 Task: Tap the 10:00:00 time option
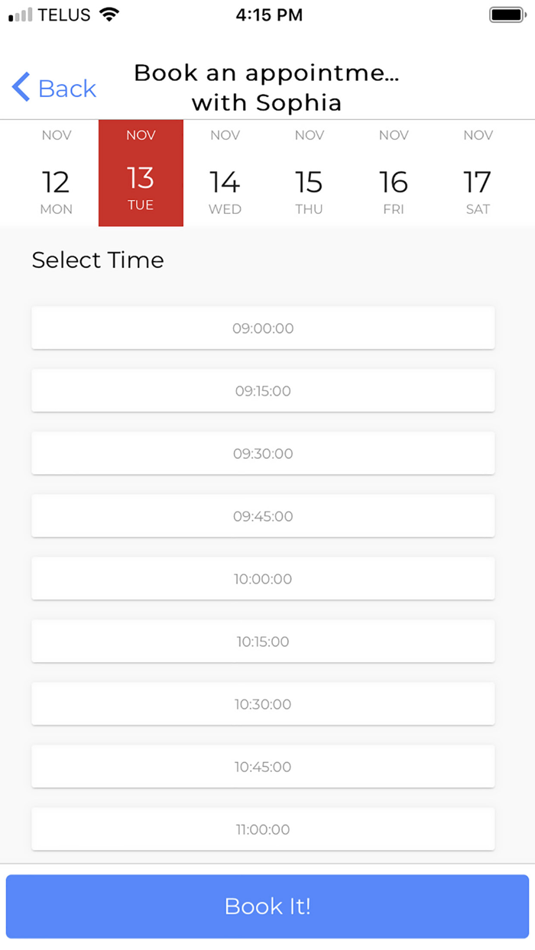pos(263,579)
